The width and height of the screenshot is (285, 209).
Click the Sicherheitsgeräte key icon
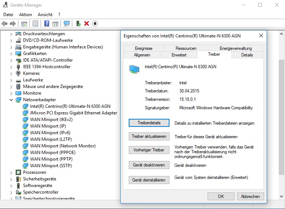pyautogui.click(x=19, y=179)
